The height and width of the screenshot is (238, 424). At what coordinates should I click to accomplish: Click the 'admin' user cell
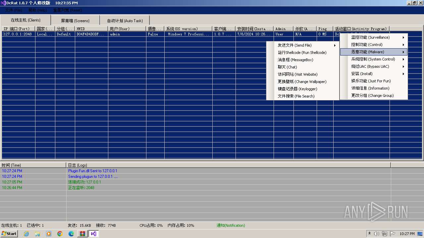tap(127, 34)
